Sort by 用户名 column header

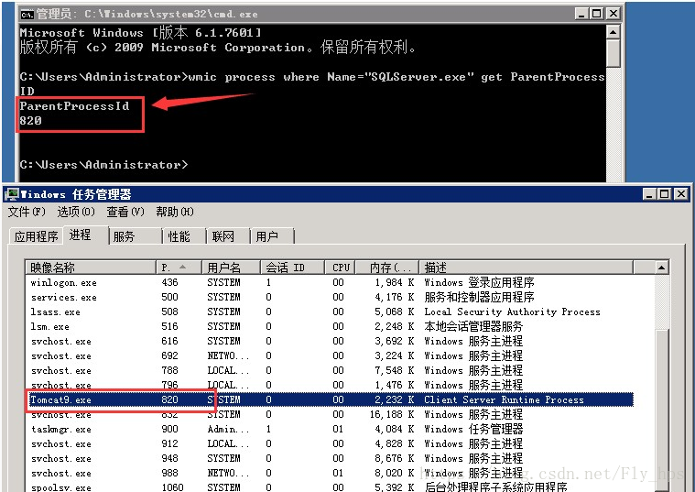click(231, 268)
